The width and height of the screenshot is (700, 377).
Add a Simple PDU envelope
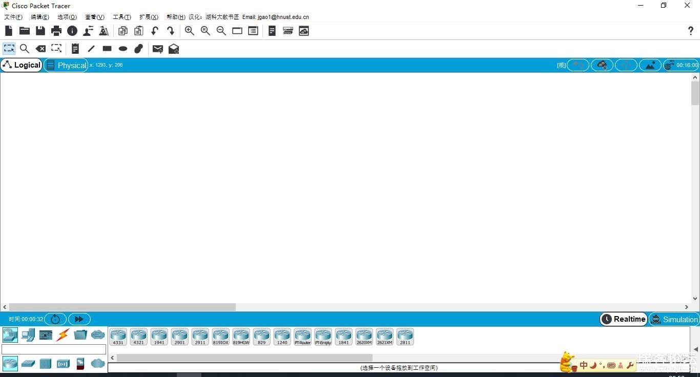tap(158, 49)
